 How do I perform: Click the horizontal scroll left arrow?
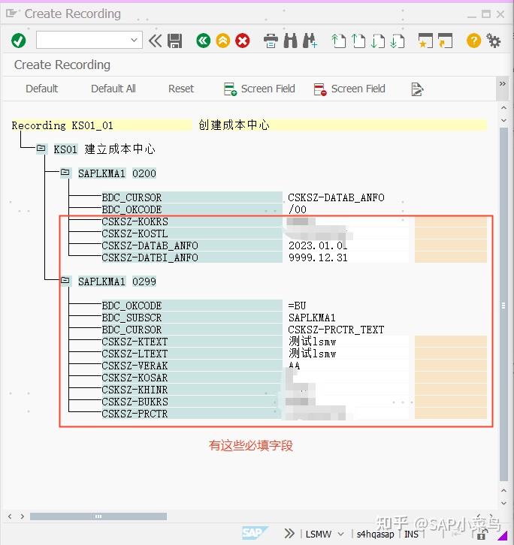(10, 516)
